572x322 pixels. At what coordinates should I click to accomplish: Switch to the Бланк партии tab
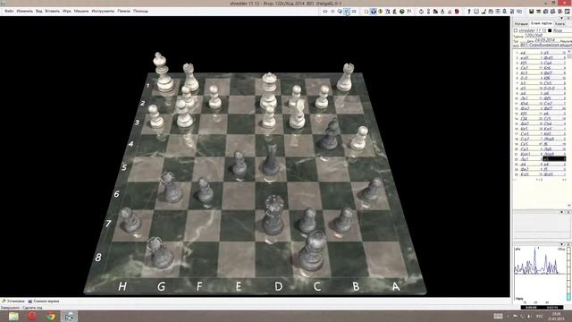[541, 23]
